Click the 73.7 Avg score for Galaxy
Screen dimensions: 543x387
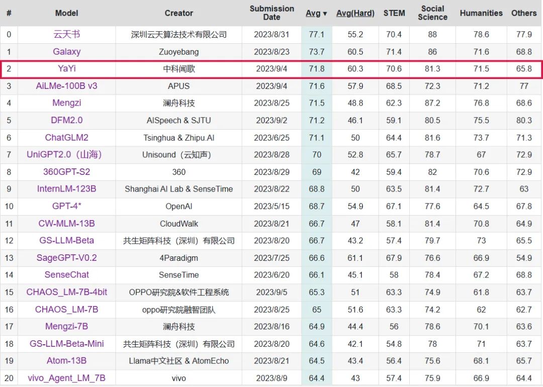pyautogui.click(x=317, y=52)
